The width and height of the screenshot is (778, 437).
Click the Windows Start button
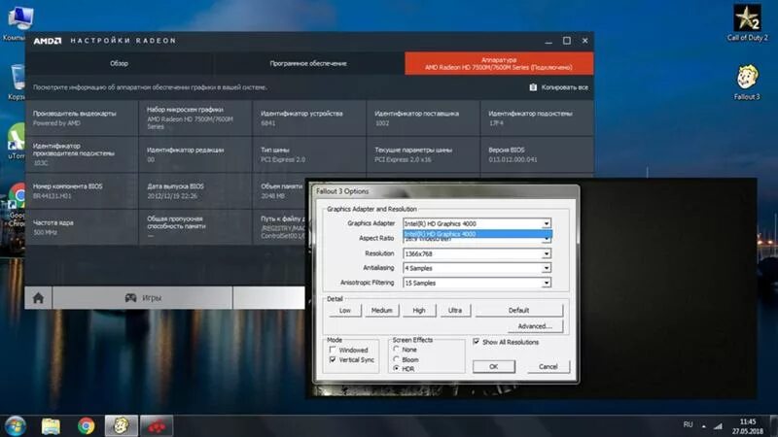(15, 426)
